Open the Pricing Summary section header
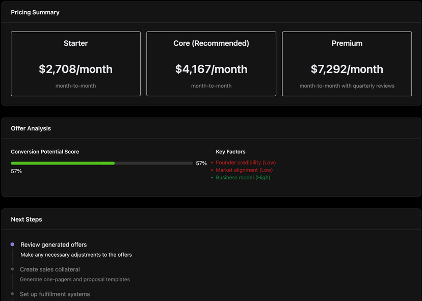 tap(35, 12)
